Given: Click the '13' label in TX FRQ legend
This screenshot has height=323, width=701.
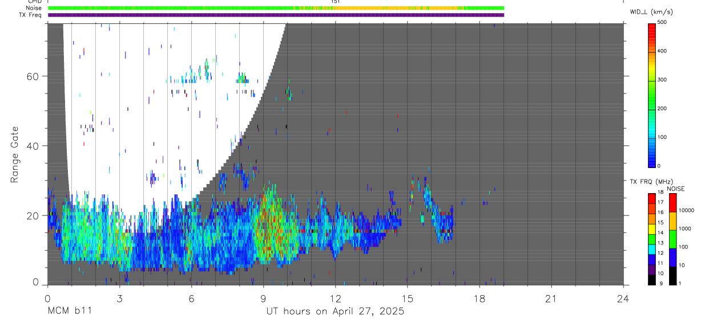Looking at the screenshot, I should tap(660, 243).
